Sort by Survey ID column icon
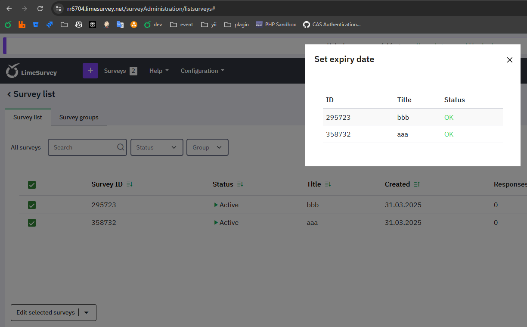Screen dimensions: 527x327 pos(129,184)
